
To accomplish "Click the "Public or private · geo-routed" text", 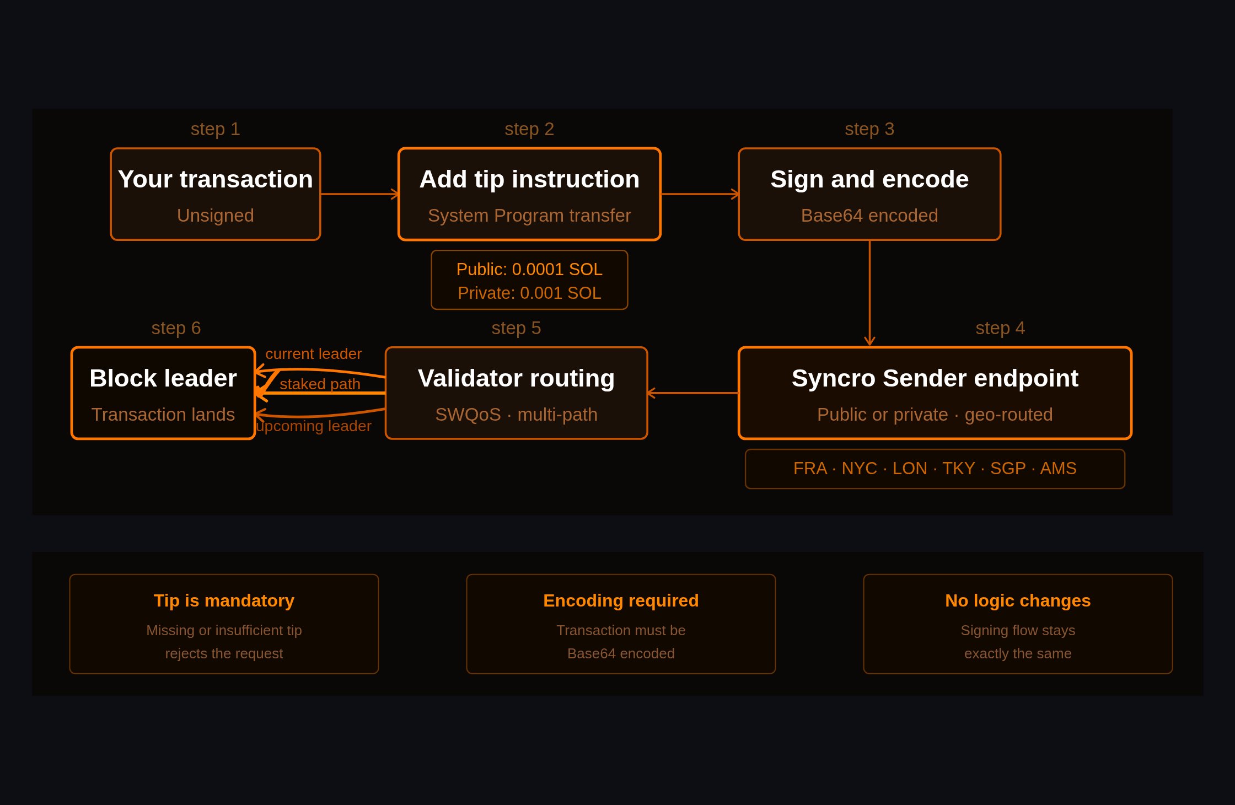I will [935, 414].
